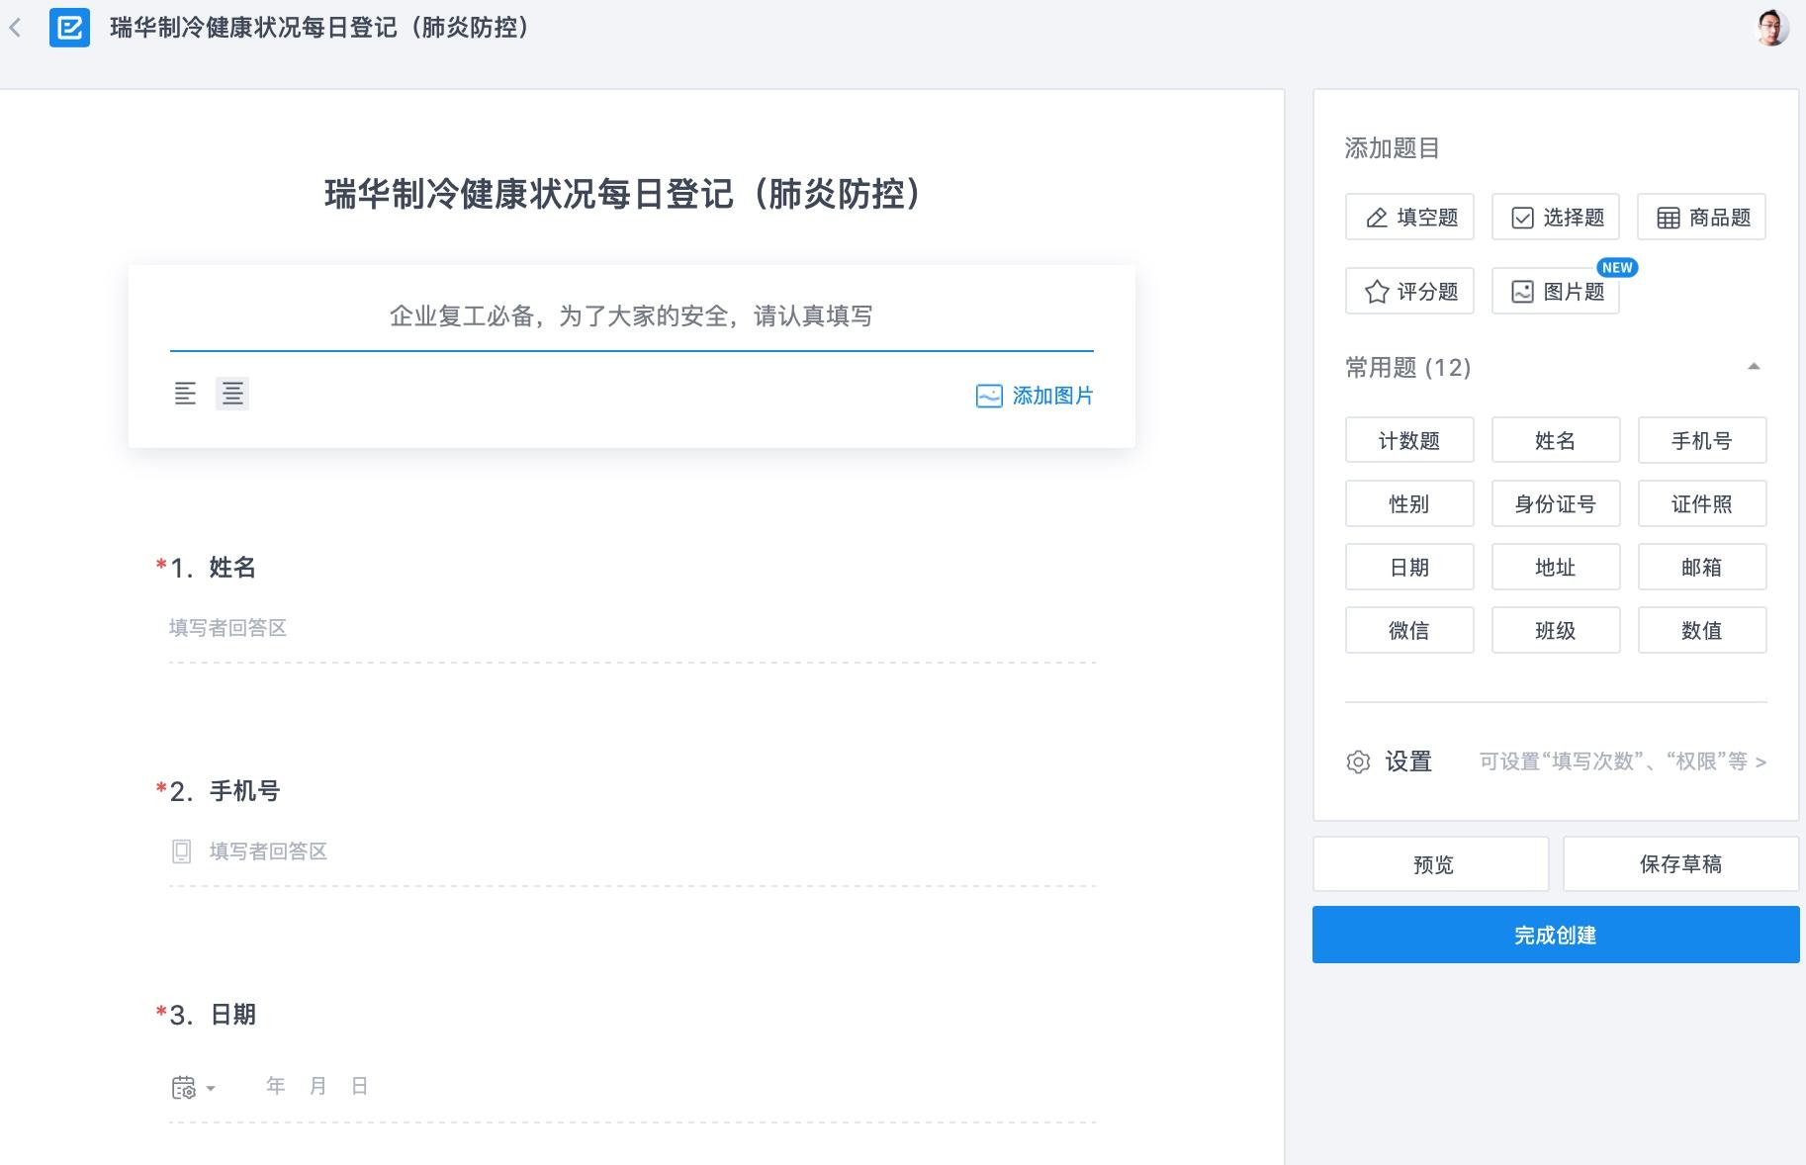Insert the 证件照 common question
The height and width of the screenshot is (1165, 1806).
click(x=1702, y=503)
